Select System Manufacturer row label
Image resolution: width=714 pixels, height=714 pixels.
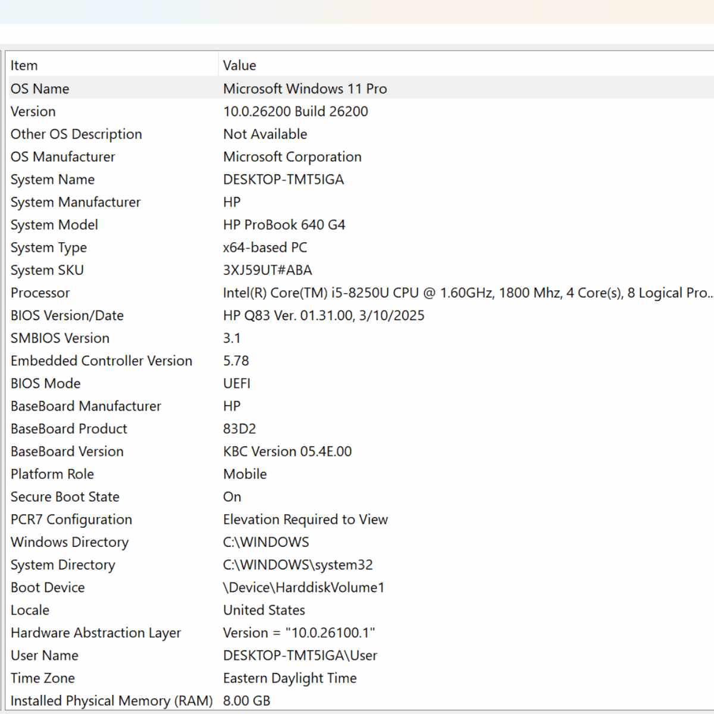[x=76, y=202]
